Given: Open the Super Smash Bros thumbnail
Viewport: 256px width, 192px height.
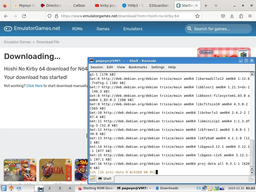Looking at the screenshot, I should pos(81,170).
